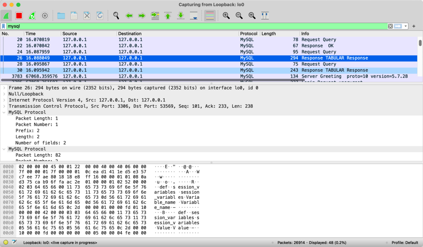
Task: Select packet 30 TABULAR Response row
Action: [209, 70]
